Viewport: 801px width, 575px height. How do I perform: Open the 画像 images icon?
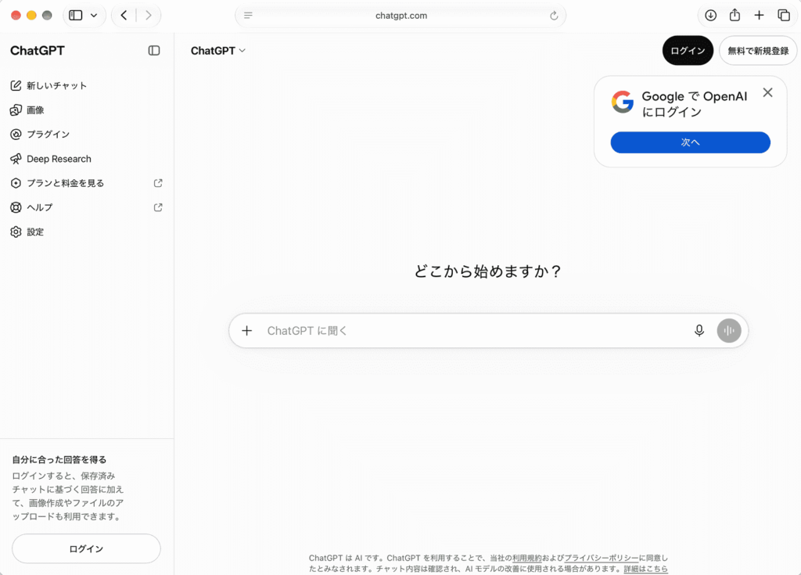(16, 110)
